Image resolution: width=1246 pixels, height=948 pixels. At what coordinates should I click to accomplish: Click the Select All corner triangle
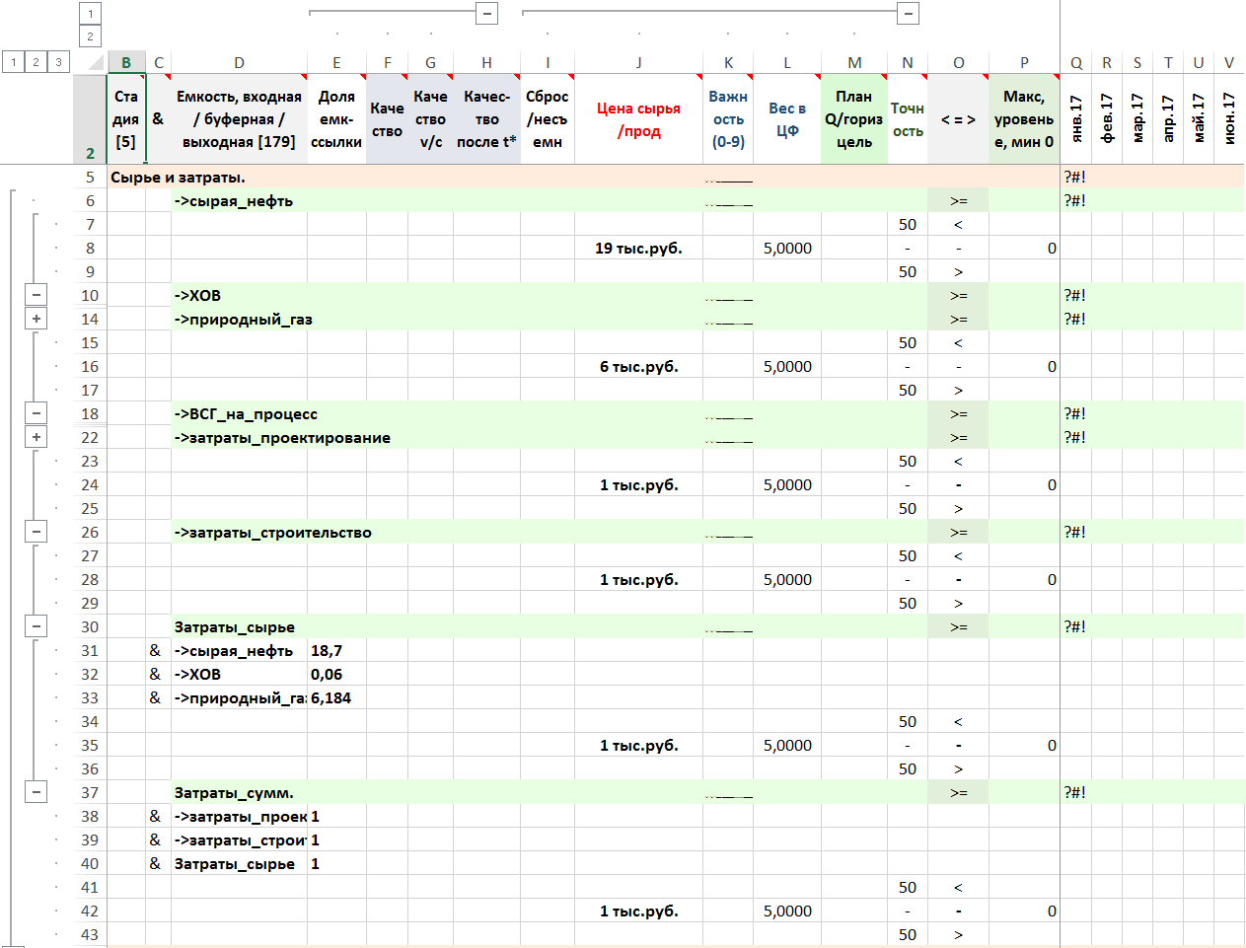[x=95, y=63]
